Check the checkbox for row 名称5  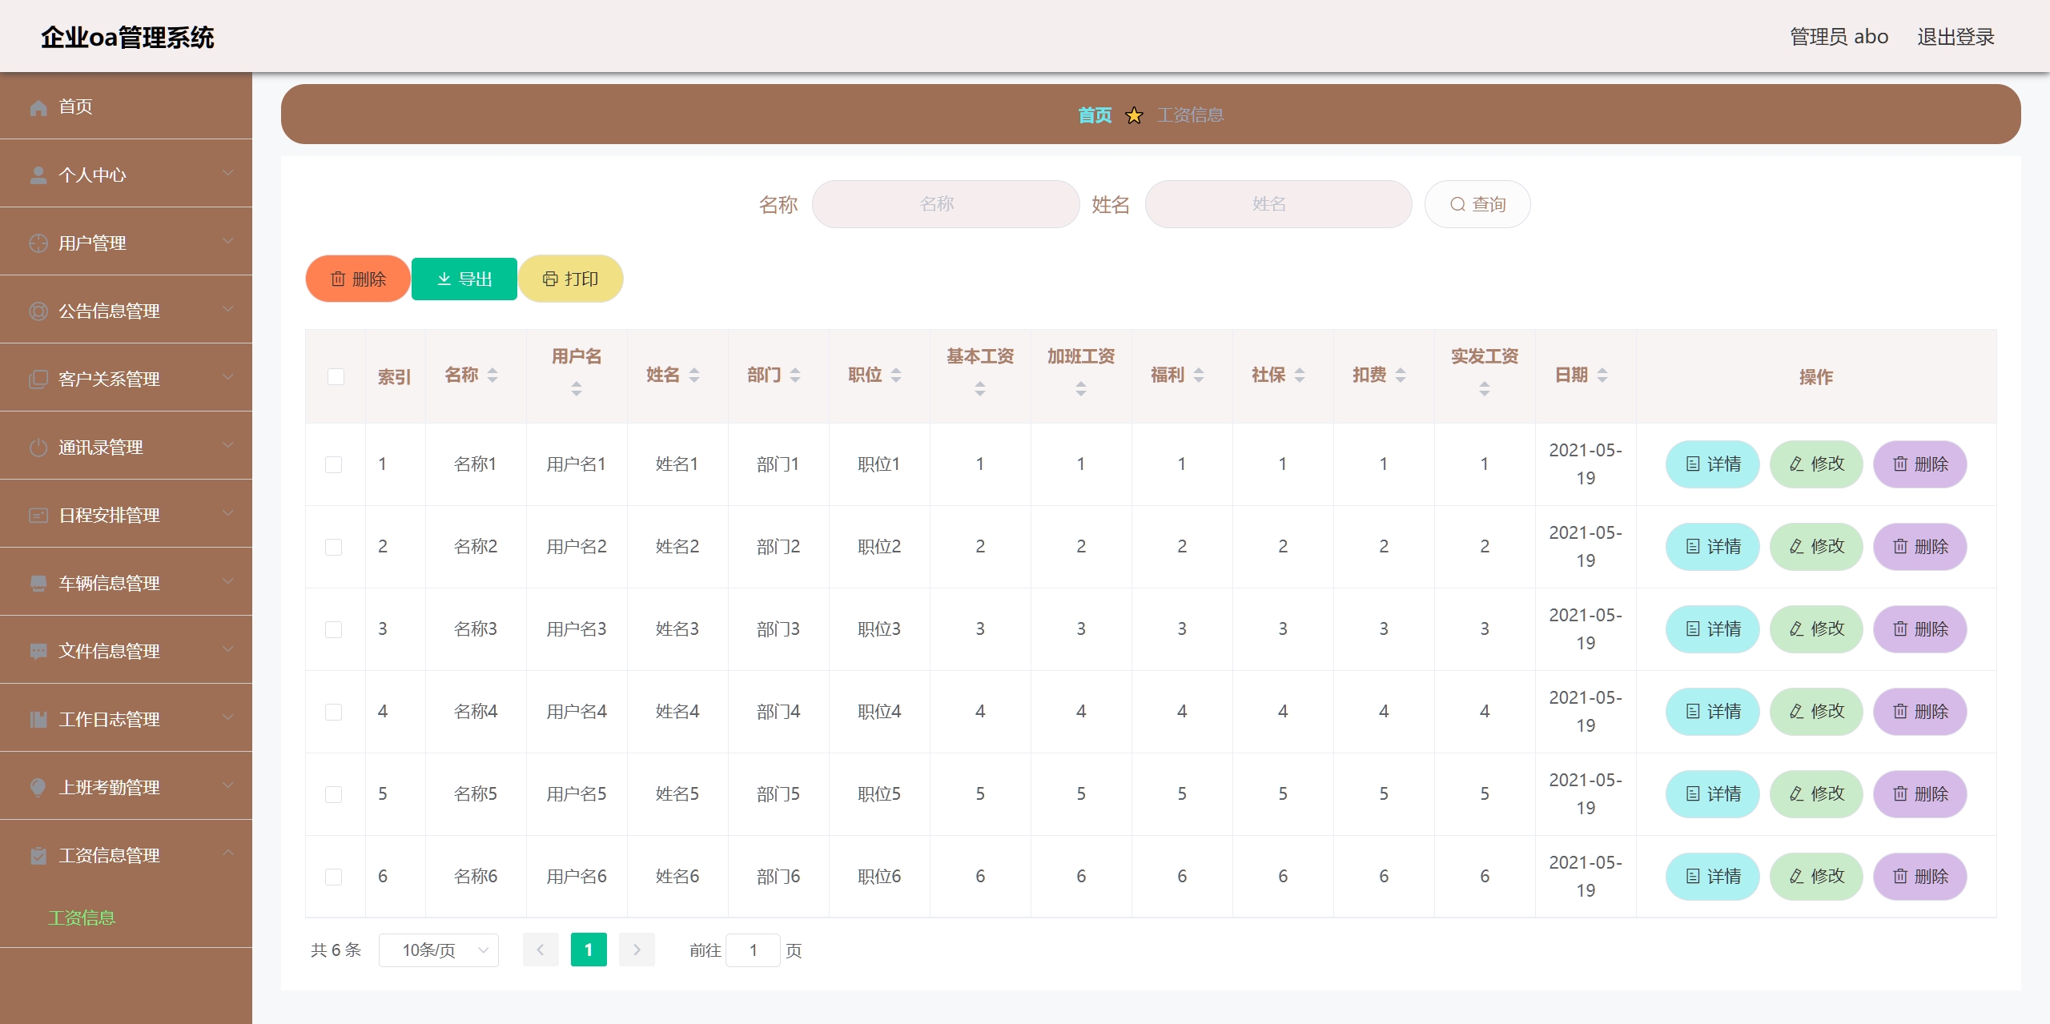334,794
